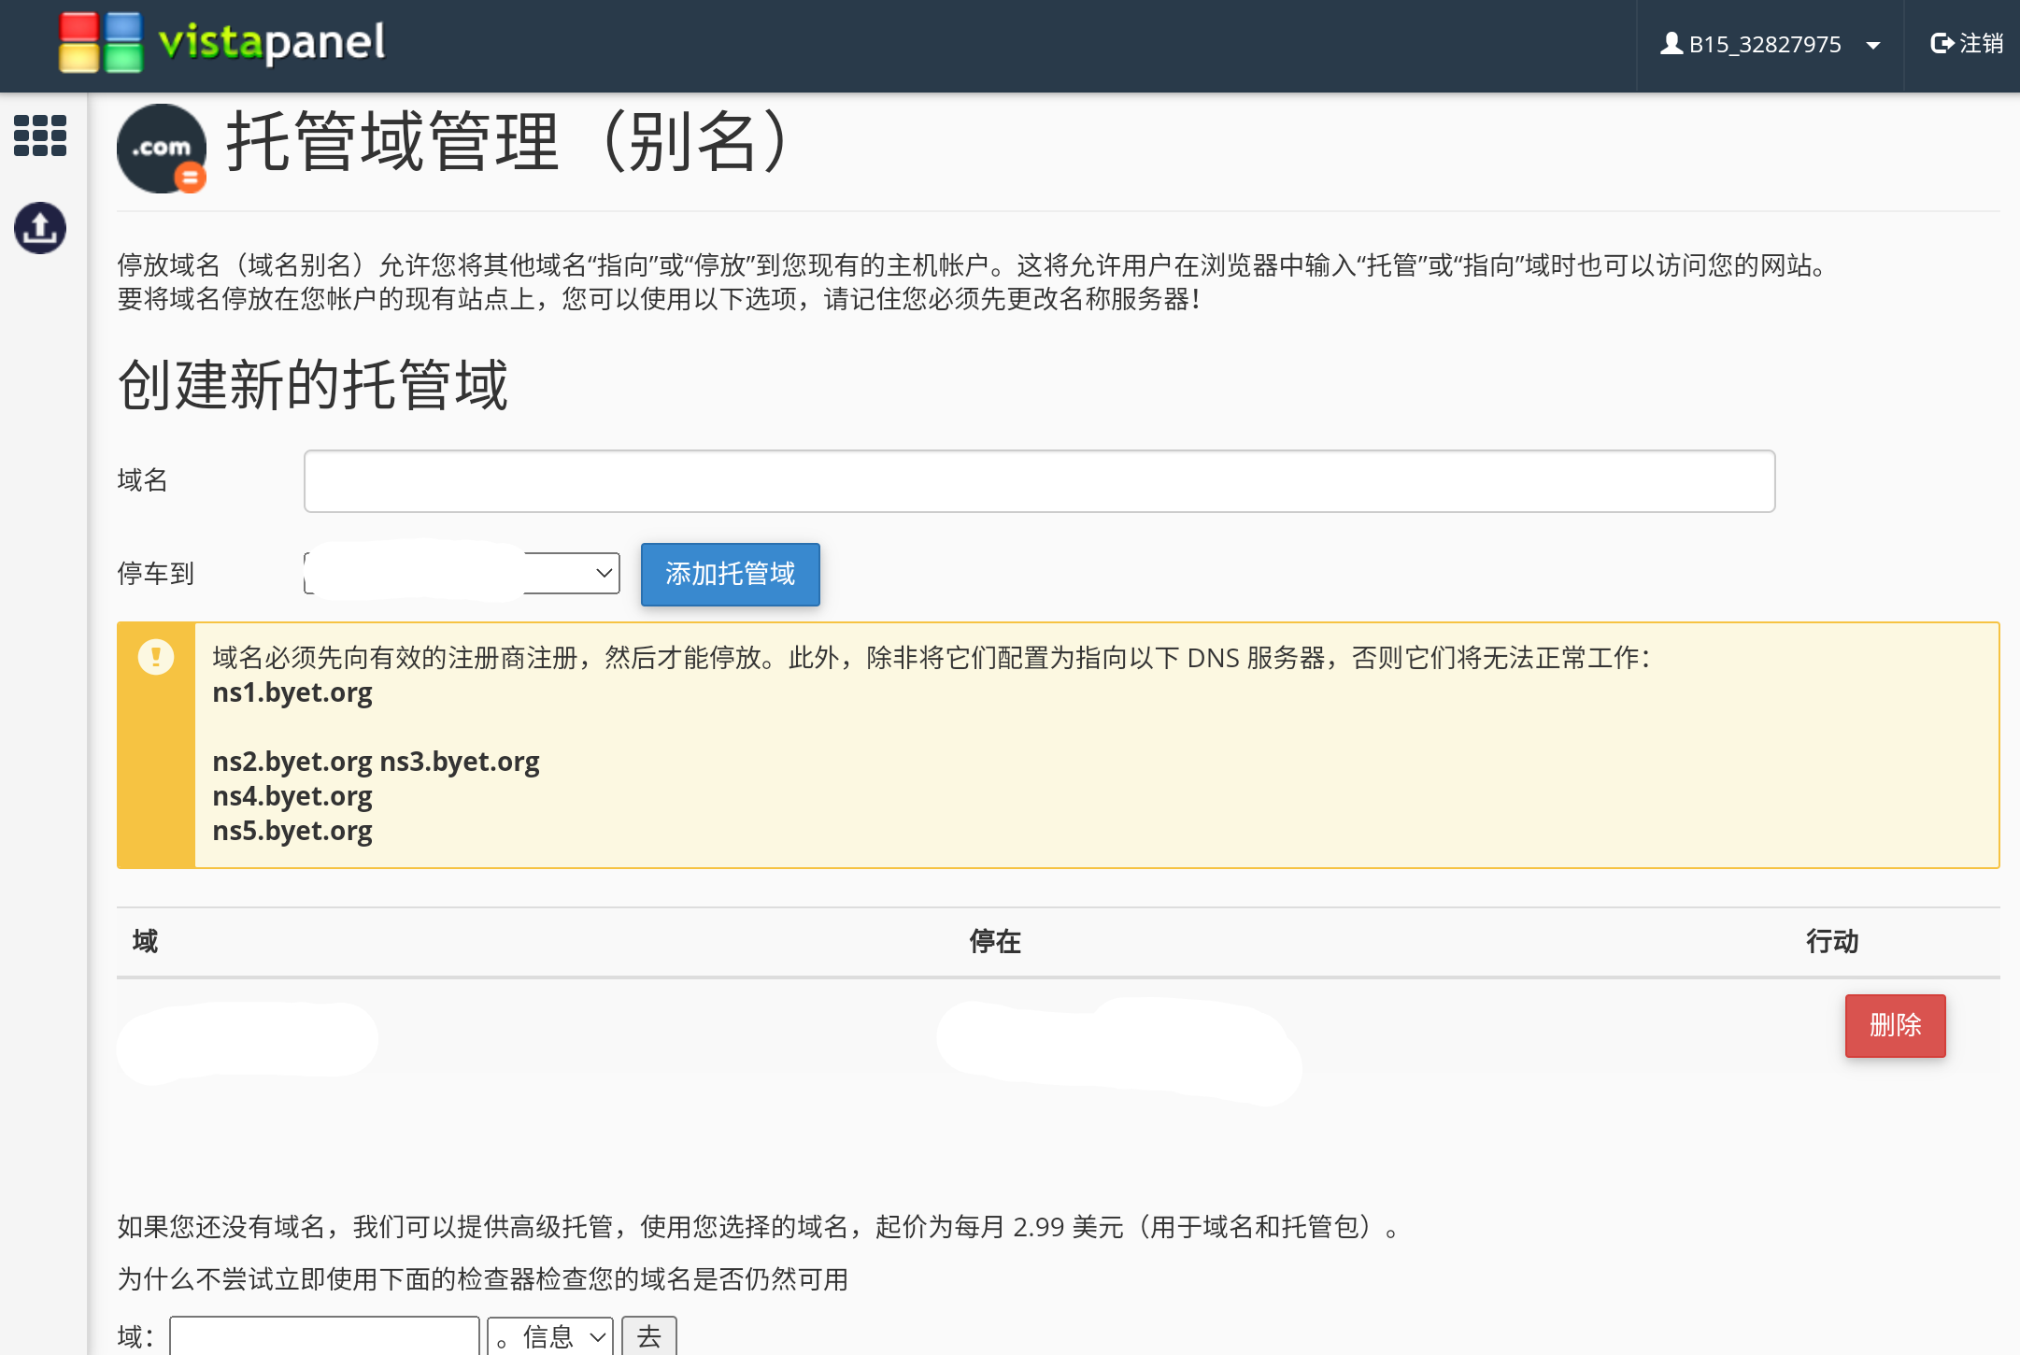
Task: Open the 停车到 dropdown
Action: 462,573
